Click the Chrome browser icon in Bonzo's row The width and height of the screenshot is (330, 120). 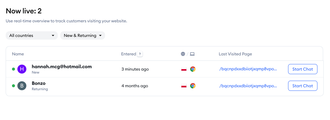(193, 86)
